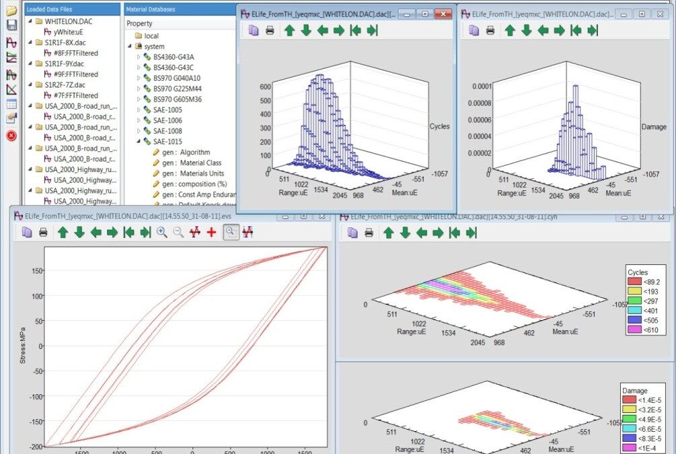Jump to last in Cycles histogram toolbar
Screen dimensions: 676x454
click(x=372, y=30)
